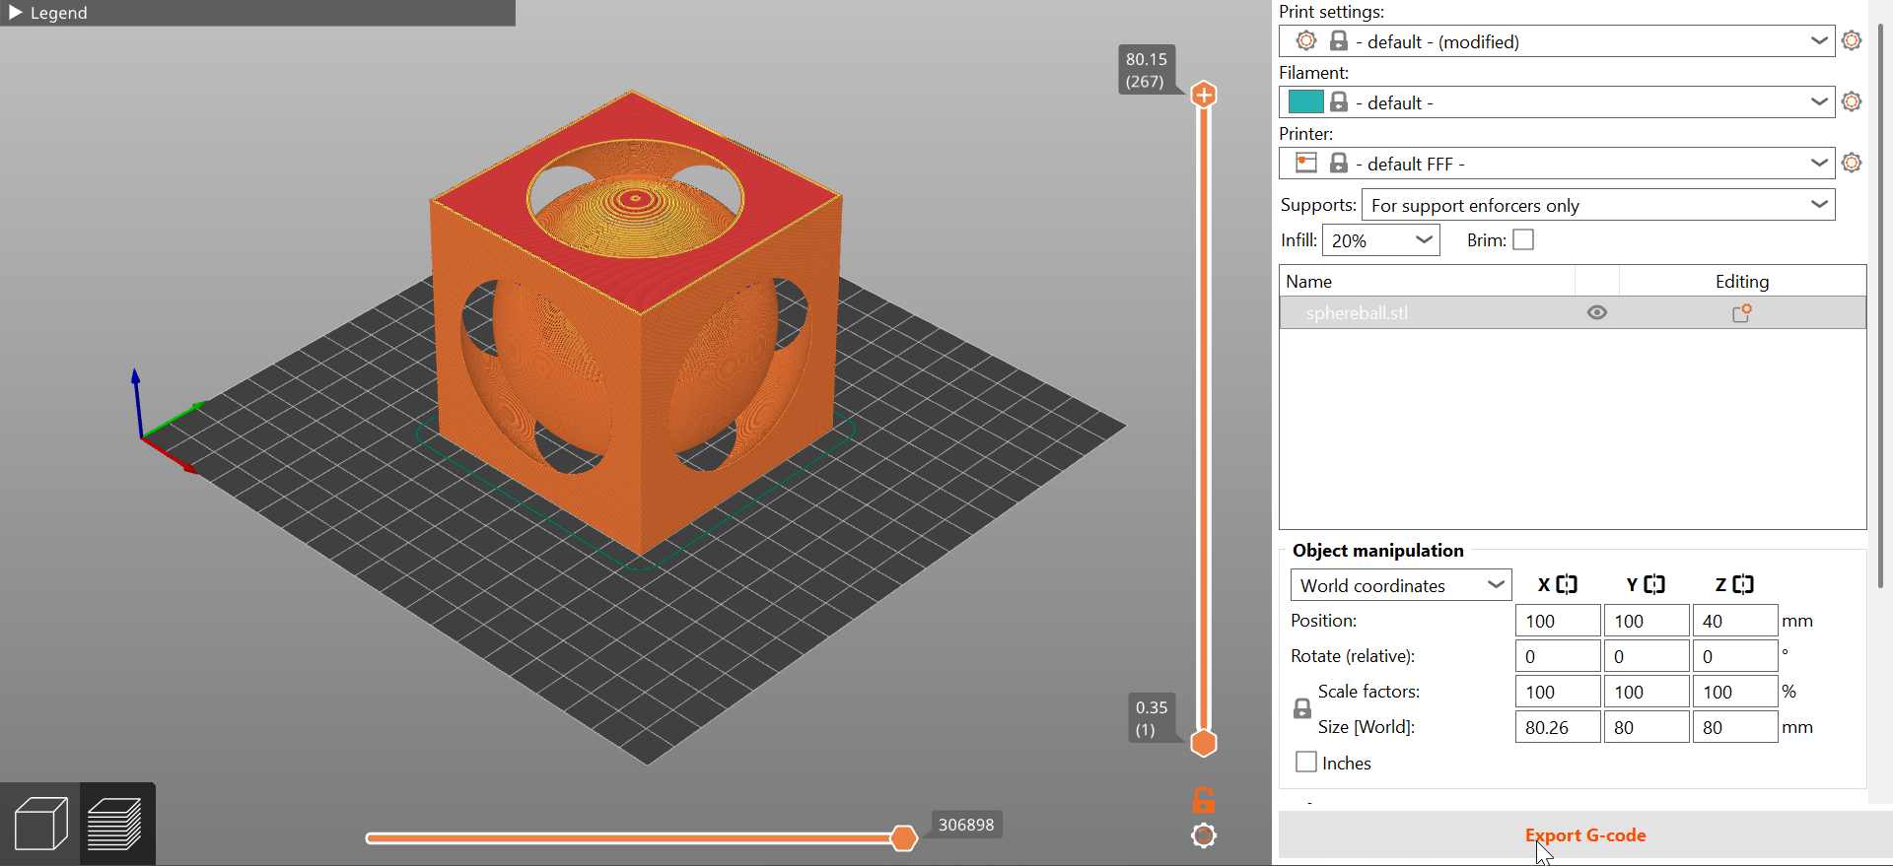This screenshot has height=866, width=1893.
Task: Switch to sliced layers preview icon
Action: [115, 824]
